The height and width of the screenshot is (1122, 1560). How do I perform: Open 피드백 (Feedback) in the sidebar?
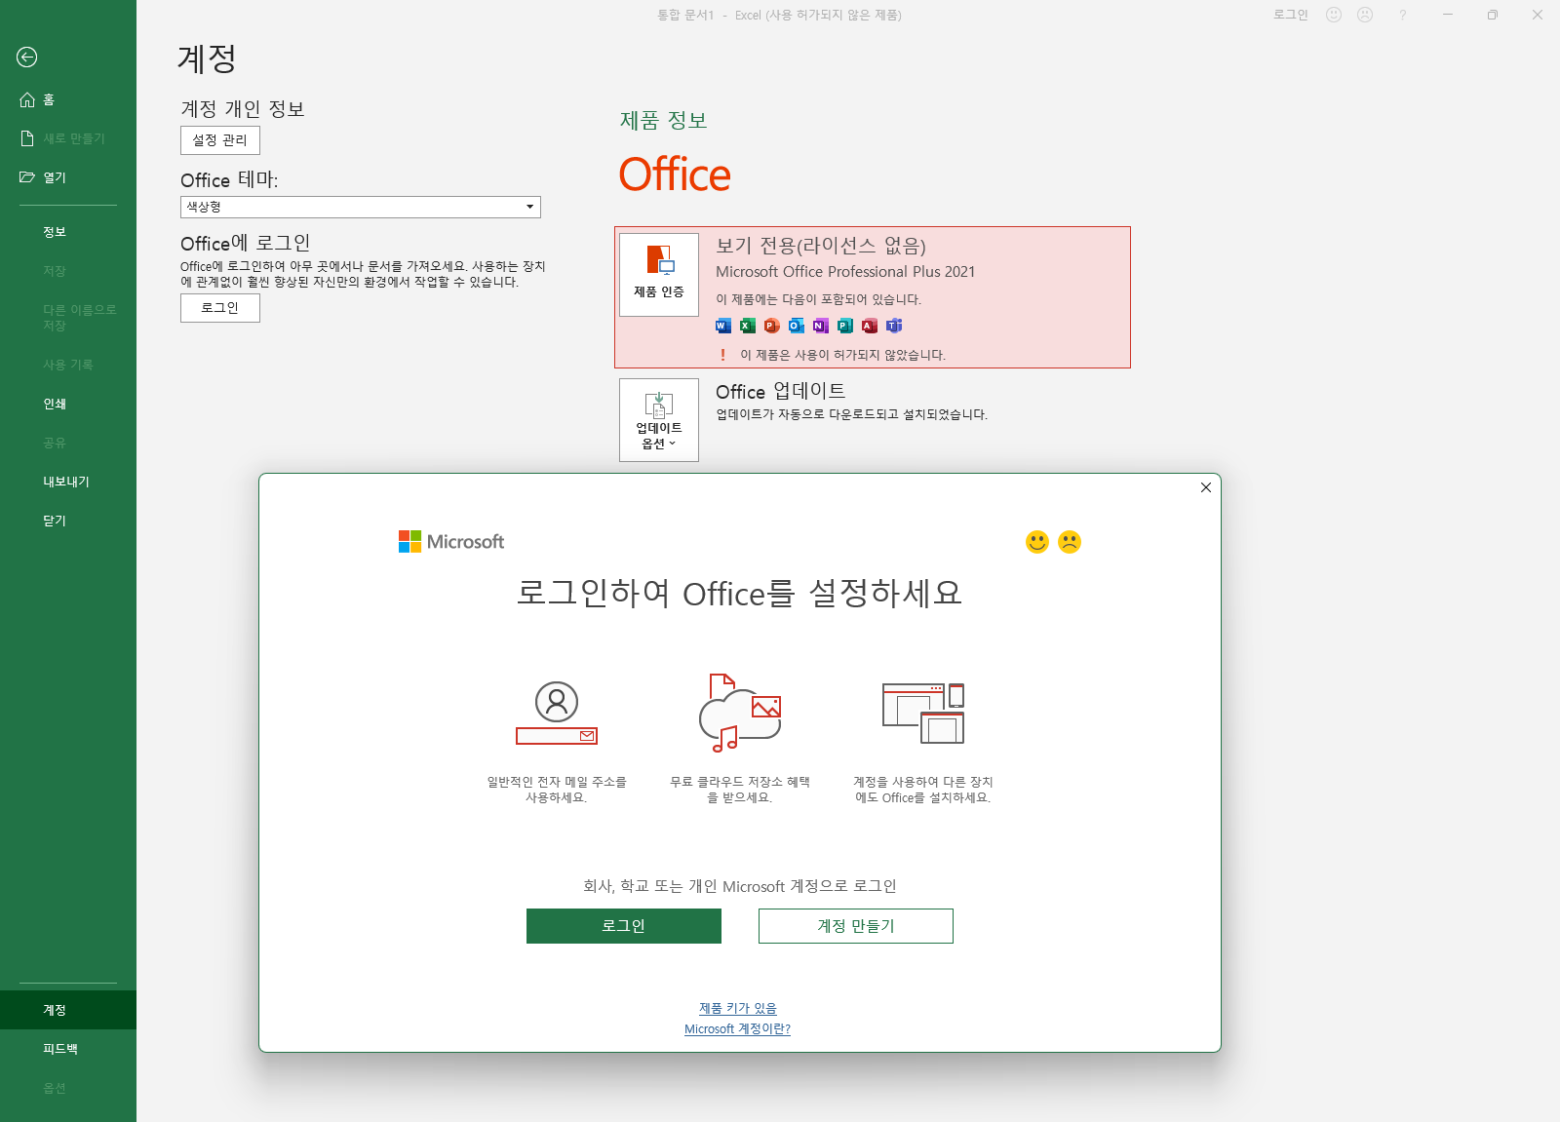[x=68, y=1049]
